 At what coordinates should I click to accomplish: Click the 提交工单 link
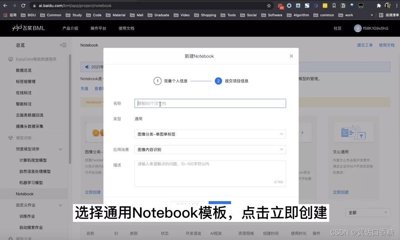[364, 45]
